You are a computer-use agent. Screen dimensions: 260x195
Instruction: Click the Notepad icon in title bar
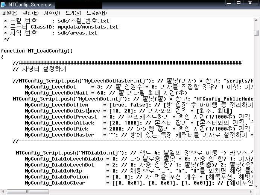3,4
